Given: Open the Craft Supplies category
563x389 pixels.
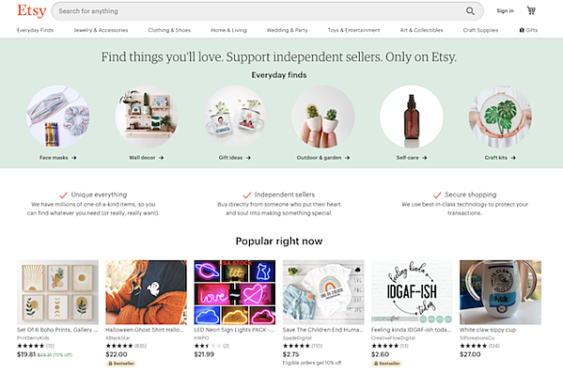Looking at the screenshot, I should (480, 30).
